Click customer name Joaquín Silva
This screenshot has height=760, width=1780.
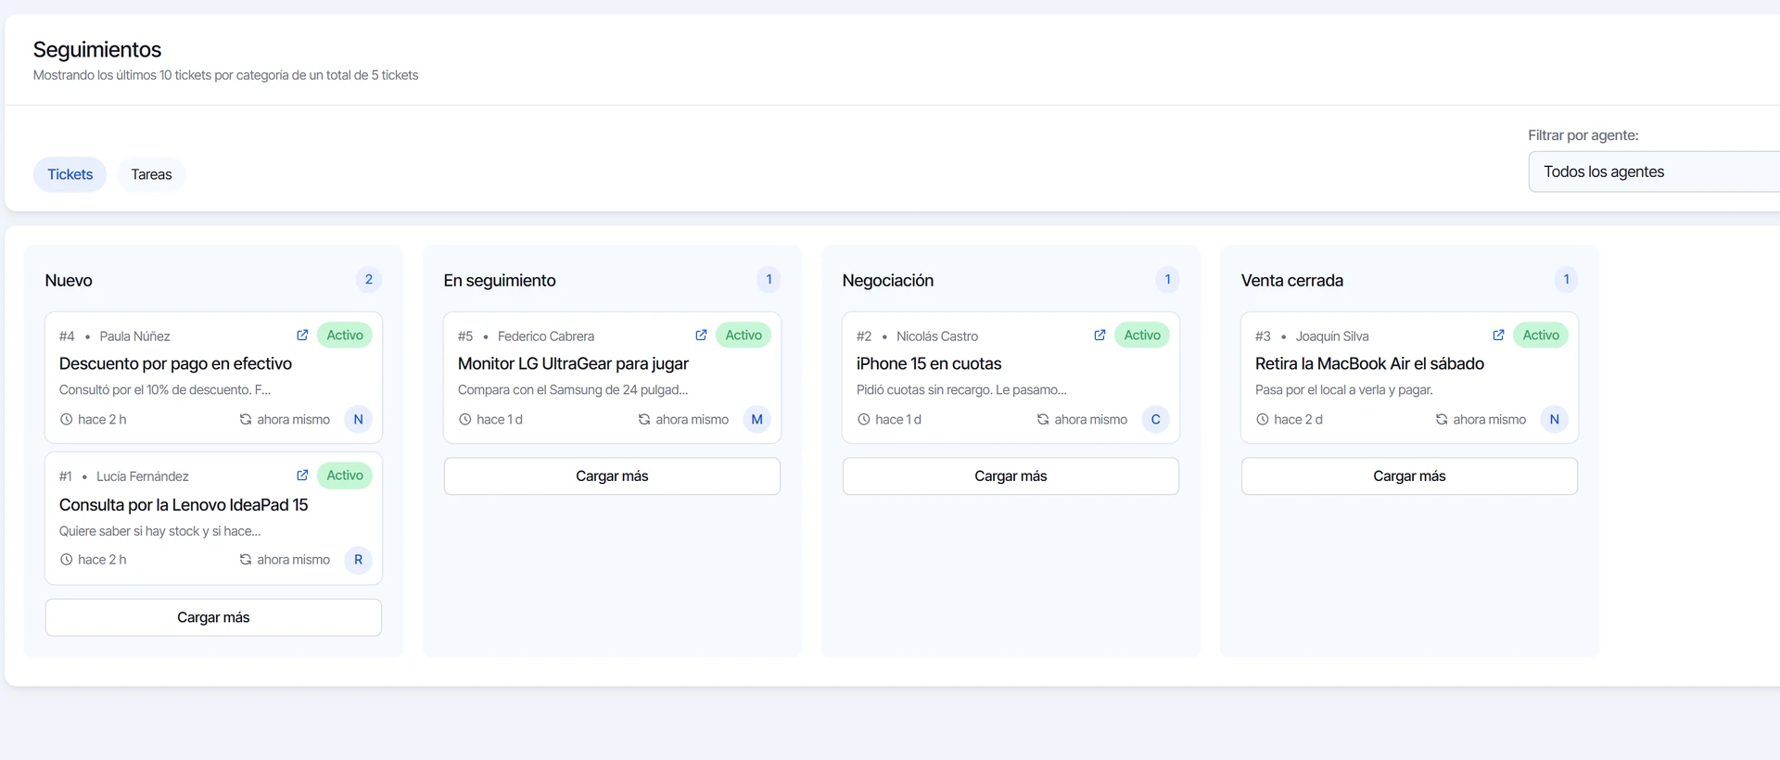[x=1332, y=336]
